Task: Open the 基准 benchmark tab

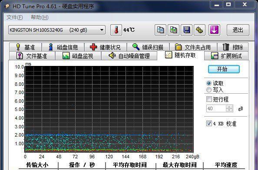Action: click(x=25, y=47)
